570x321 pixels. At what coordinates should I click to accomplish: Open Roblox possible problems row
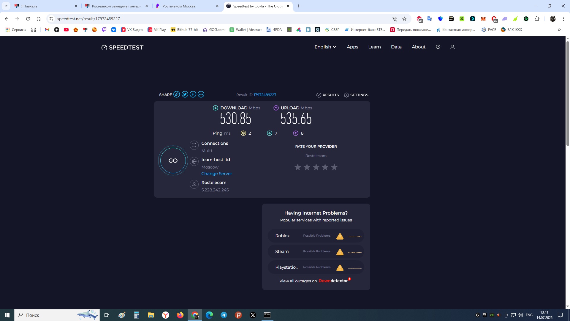point(316,236)
